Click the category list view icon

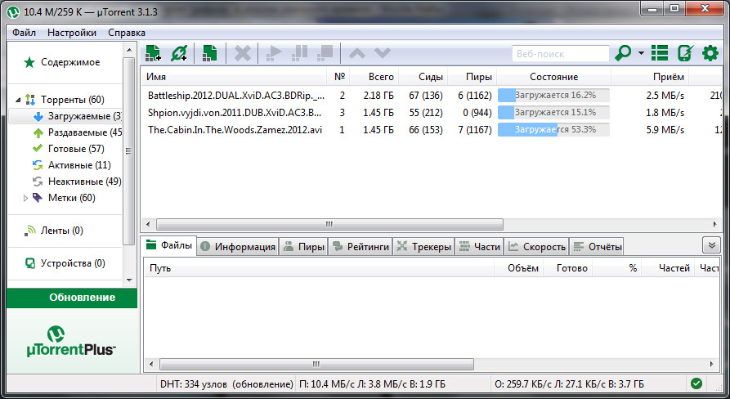660,53
